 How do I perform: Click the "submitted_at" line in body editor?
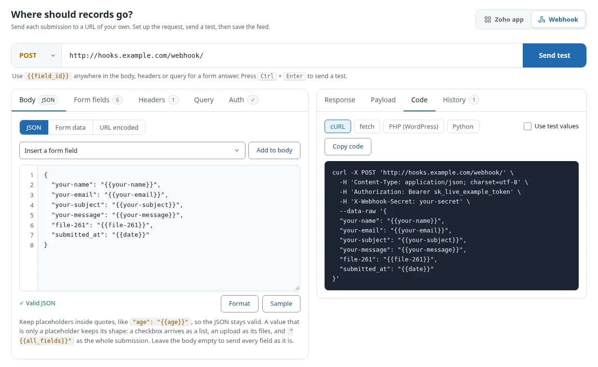pyautogui.click(x=101, y=235)
